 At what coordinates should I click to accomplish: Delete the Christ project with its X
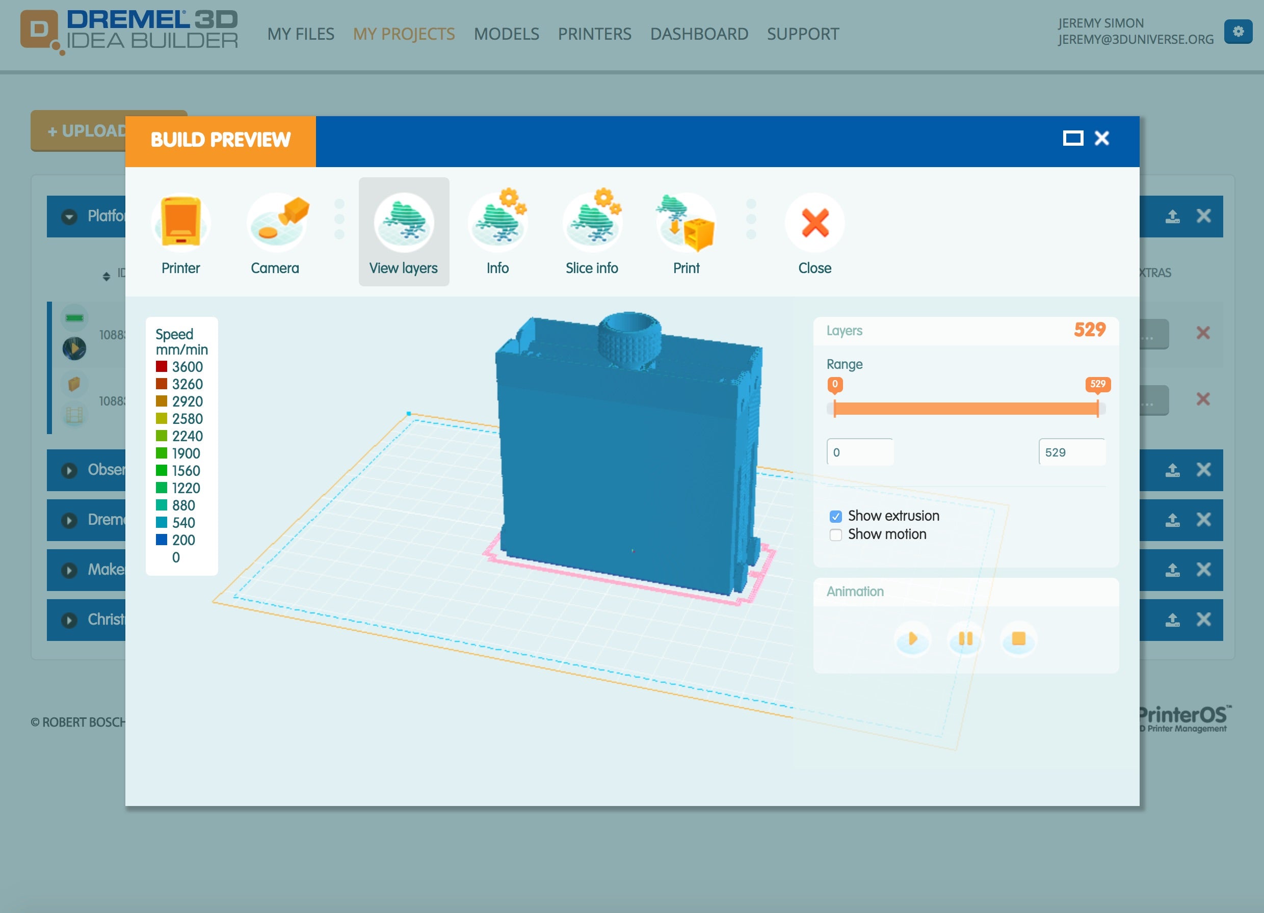pyautogui.click(x=1204, y=620)
